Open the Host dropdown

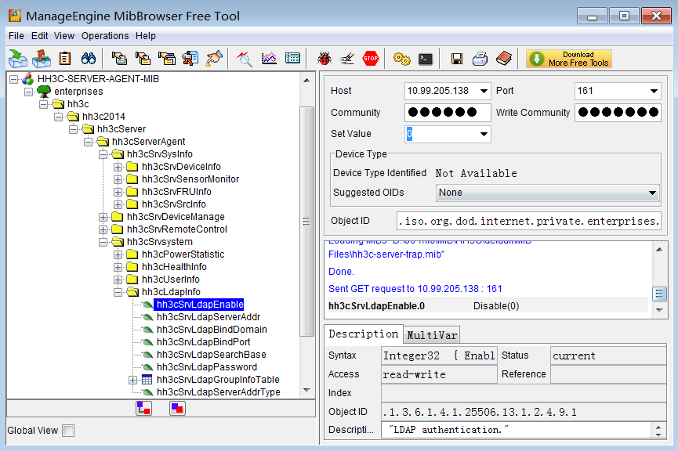pos(484,91)
